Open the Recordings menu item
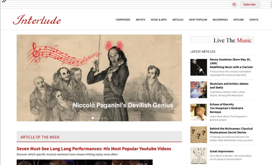 [220, 20]
